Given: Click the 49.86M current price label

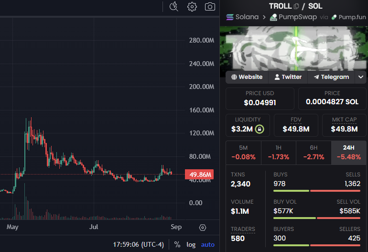Looking at the screenshot, I should pyautogui.click(x=199, y=175).
